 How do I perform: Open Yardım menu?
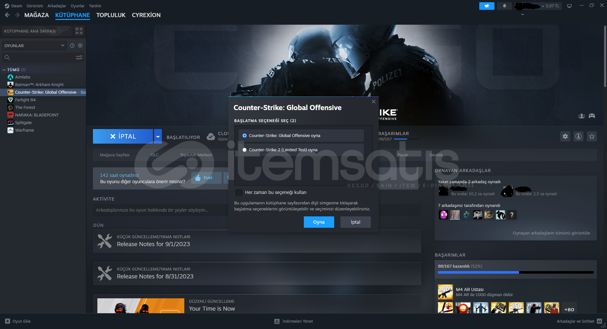[95, 6]
